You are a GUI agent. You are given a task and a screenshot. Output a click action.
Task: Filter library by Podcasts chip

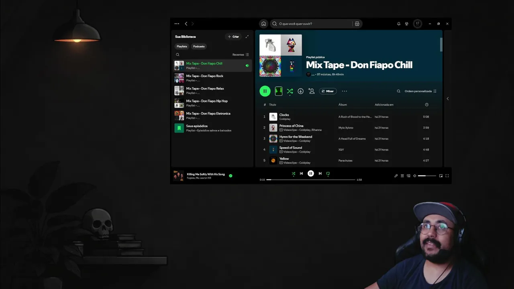199,46
